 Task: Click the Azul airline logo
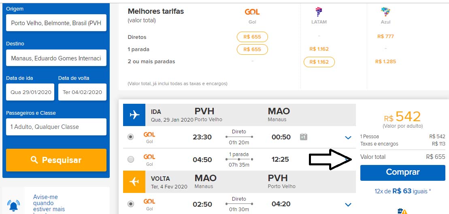click(385, 12)
